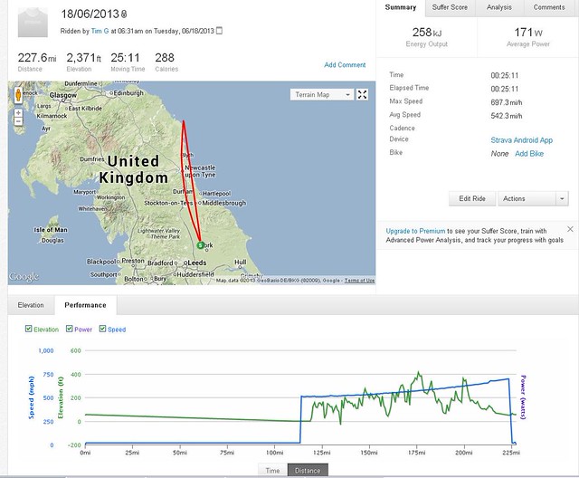The image size is (579, 478).
Task: Dismiss the Upgrade to Premium banner
Action: click(570, 227)
